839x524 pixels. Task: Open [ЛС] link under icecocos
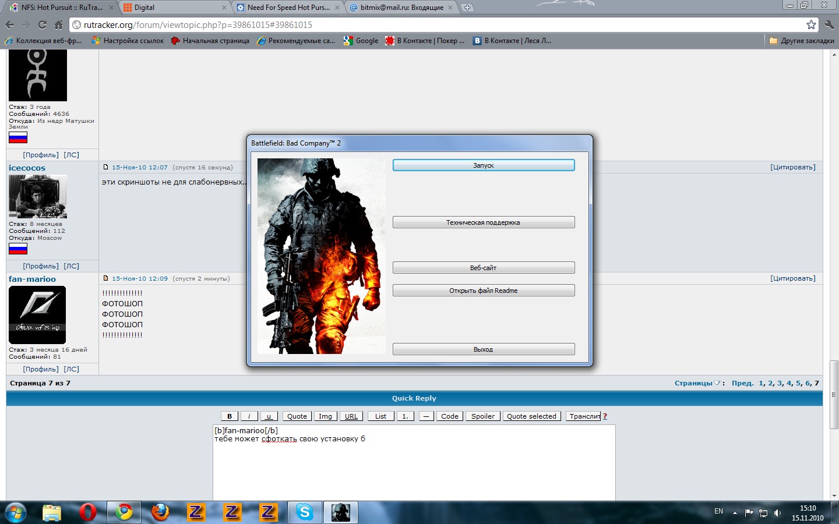[71, 266]
